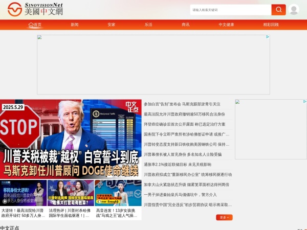Image resolution: width=307 pixels, height=230 pixels.
Task: Click the 中文正点 section heading
Action: 10,228
